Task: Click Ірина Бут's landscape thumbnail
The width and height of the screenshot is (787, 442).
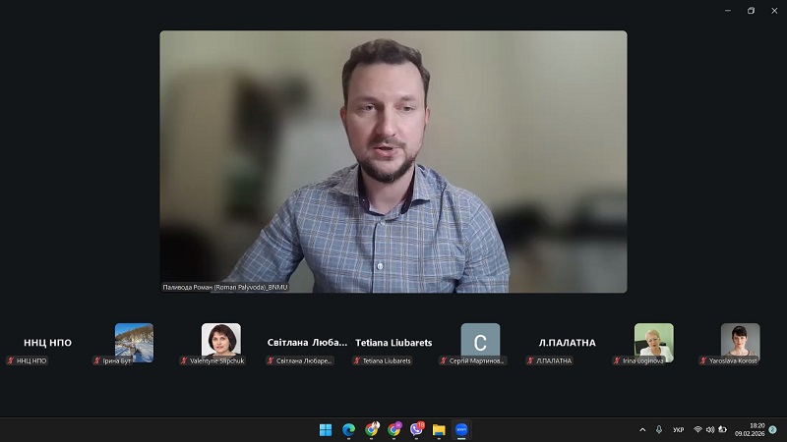Action: tap(134, 342)
